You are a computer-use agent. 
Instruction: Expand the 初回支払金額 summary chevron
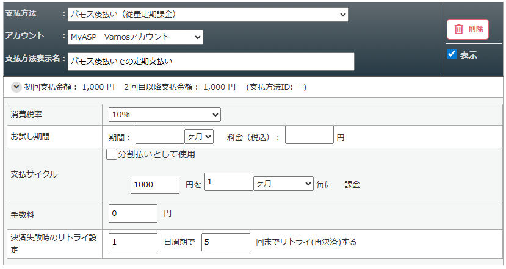[16, 87]
